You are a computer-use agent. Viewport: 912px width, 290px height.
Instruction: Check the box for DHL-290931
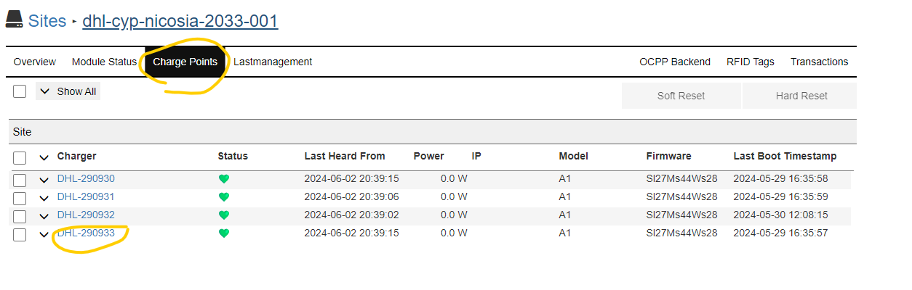20,198
